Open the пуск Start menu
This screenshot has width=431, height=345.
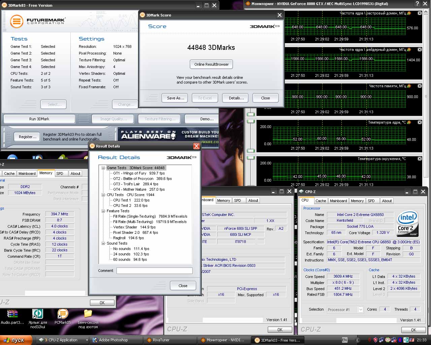(x=16, y=340)
